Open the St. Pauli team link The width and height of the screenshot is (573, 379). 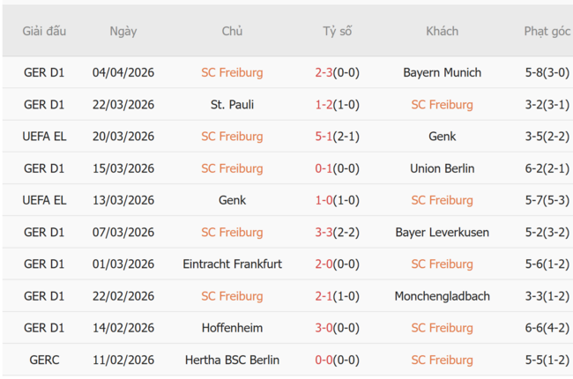pos(232,104)
